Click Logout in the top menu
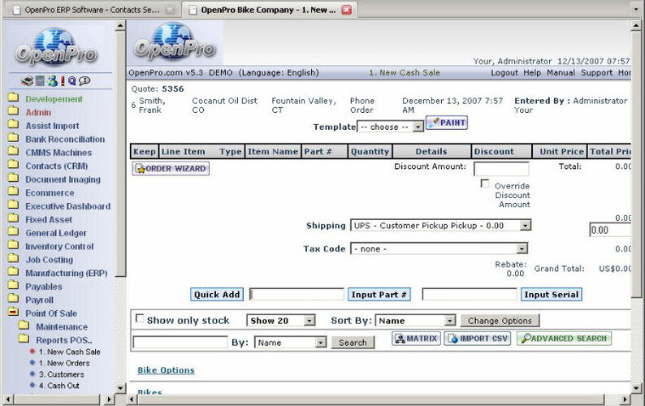Viewport: 645px width, 406px height. [504, 72]
